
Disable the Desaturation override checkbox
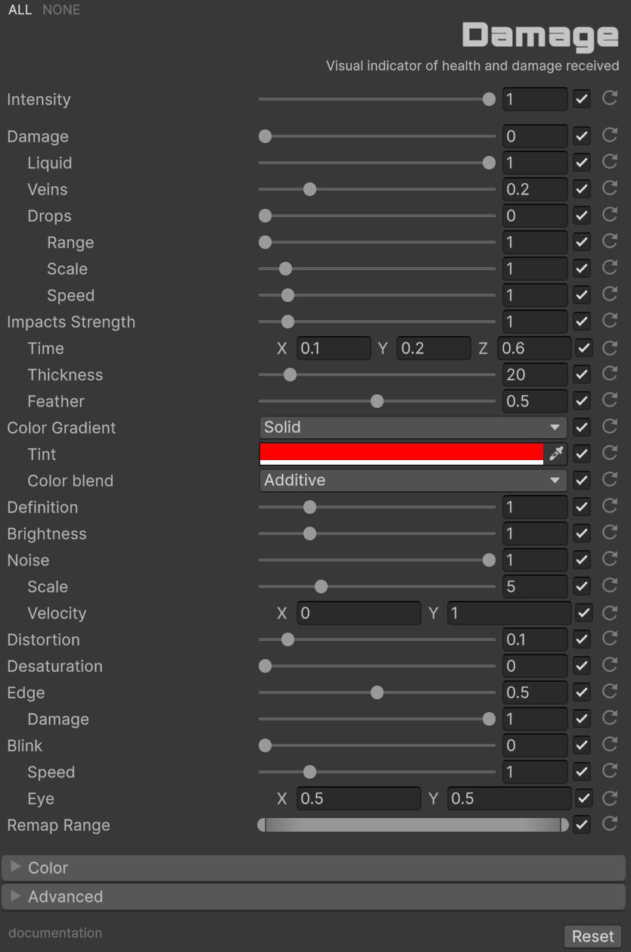coord(582,666)
